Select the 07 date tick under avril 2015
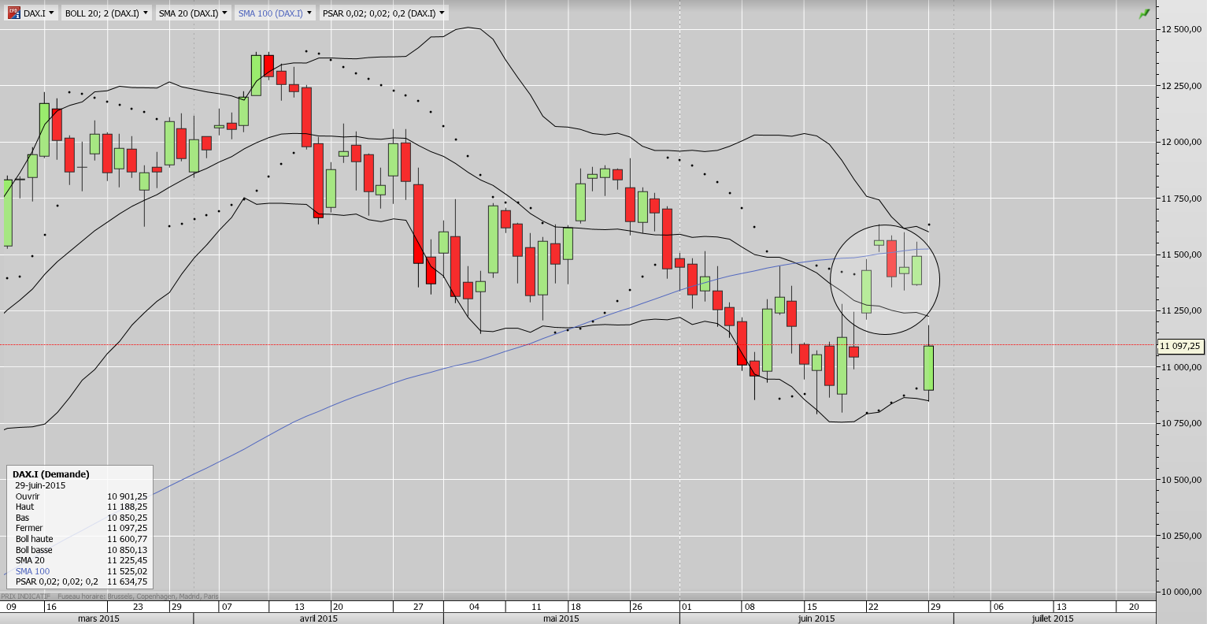 pos(227,607)
